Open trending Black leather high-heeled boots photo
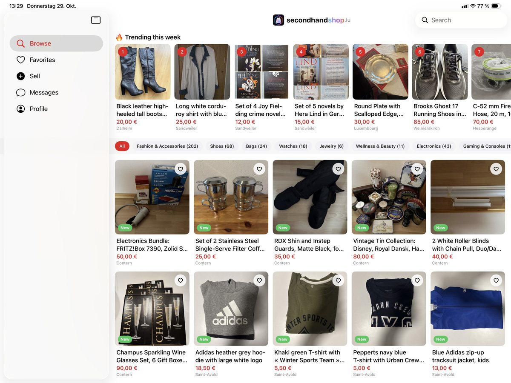This screenshot has width=511, height=383. point(143,72)
